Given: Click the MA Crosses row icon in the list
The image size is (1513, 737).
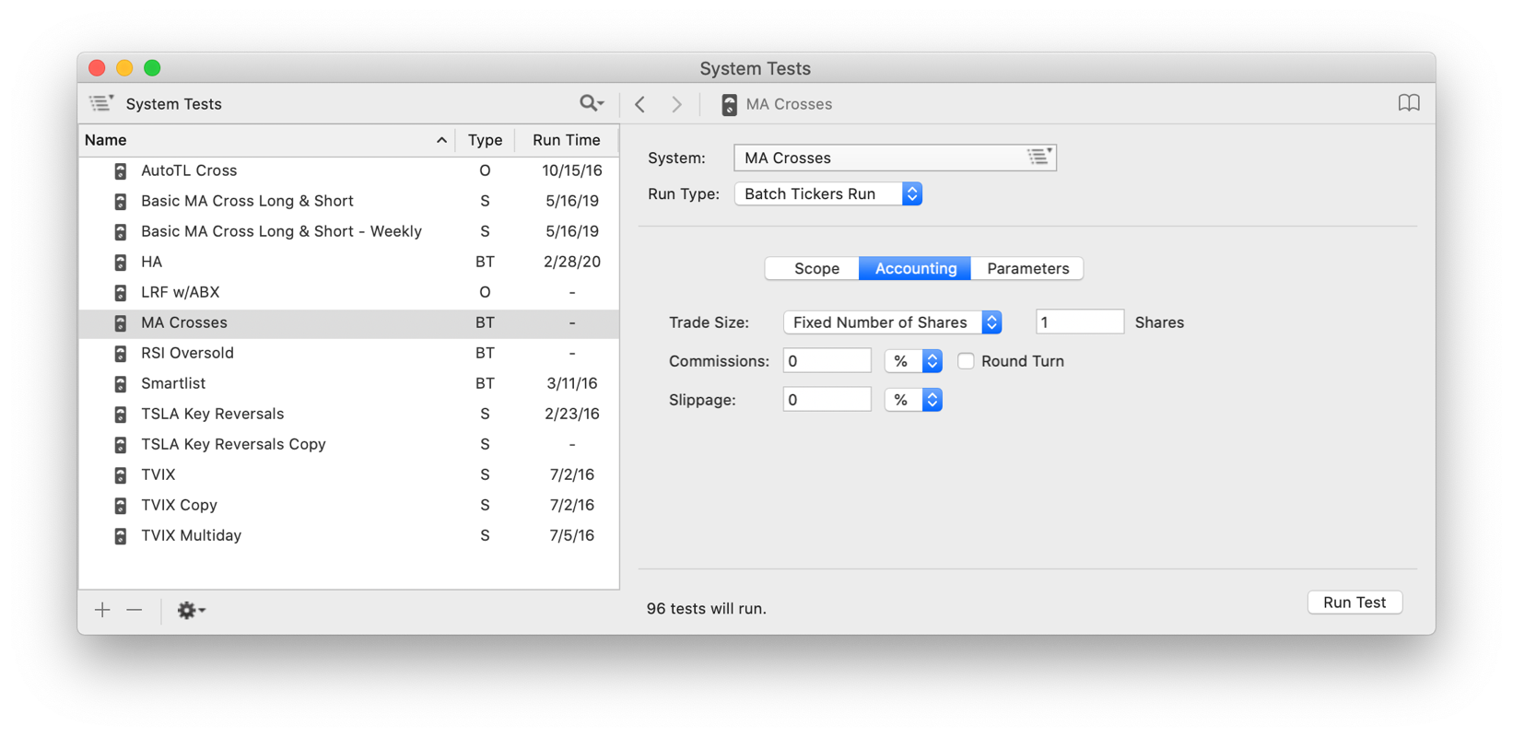Looking at the screenshot, I should pyautogui.click(x=121, y=322).
